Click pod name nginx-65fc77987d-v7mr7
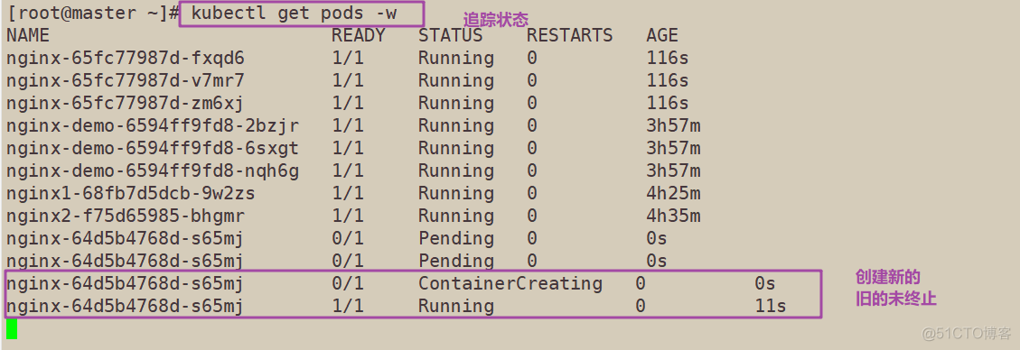This screenshot has width=1020, height=350. tap(126, 80)
